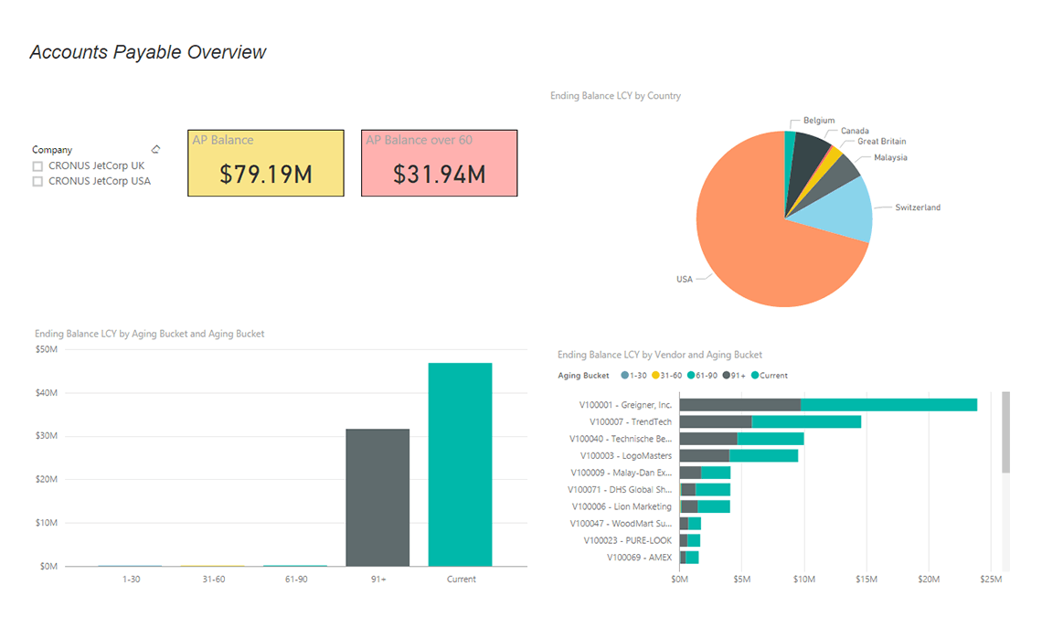Image resolution: width=1042 pixels, height=628 pixels.
Task: Select the Current legend color dot
Action: coord(755,376)
